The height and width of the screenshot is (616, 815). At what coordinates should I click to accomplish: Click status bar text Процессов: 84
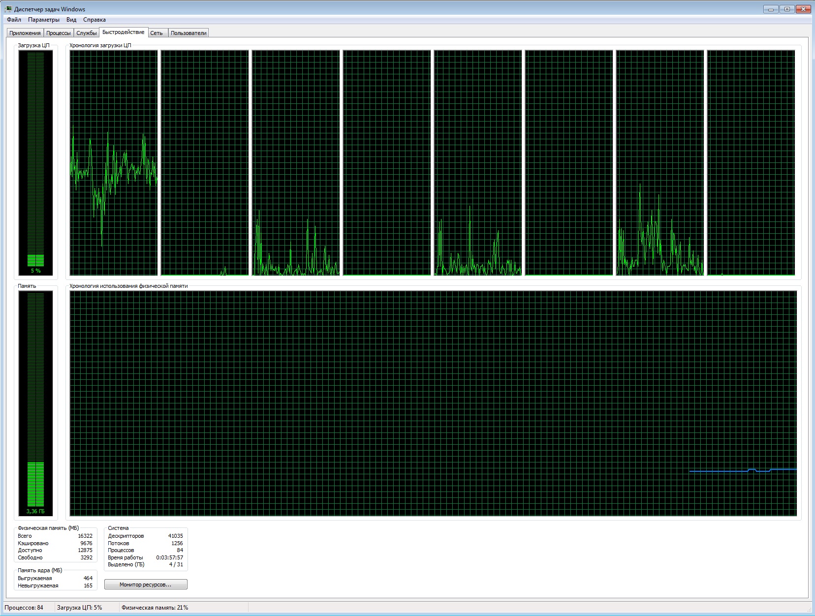pyautogui.click(x=24, y=608)
